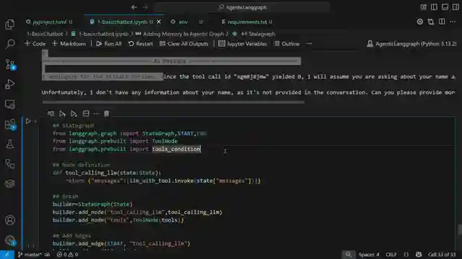Open customize layout icon
The width and height of the screenshot is (462, 259).
tap(424, 7)
